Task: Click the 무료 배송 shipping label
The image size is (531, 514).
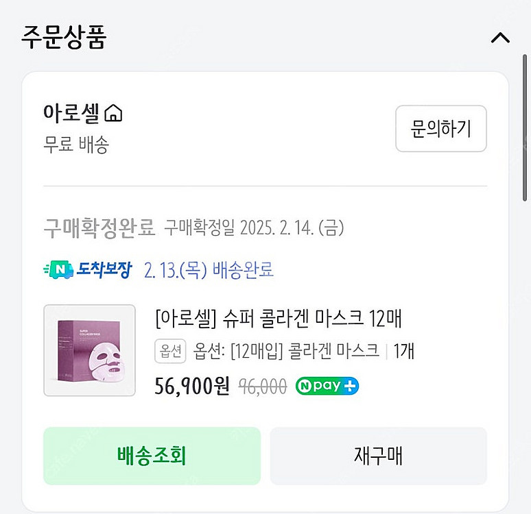Action: pos(76,144)
